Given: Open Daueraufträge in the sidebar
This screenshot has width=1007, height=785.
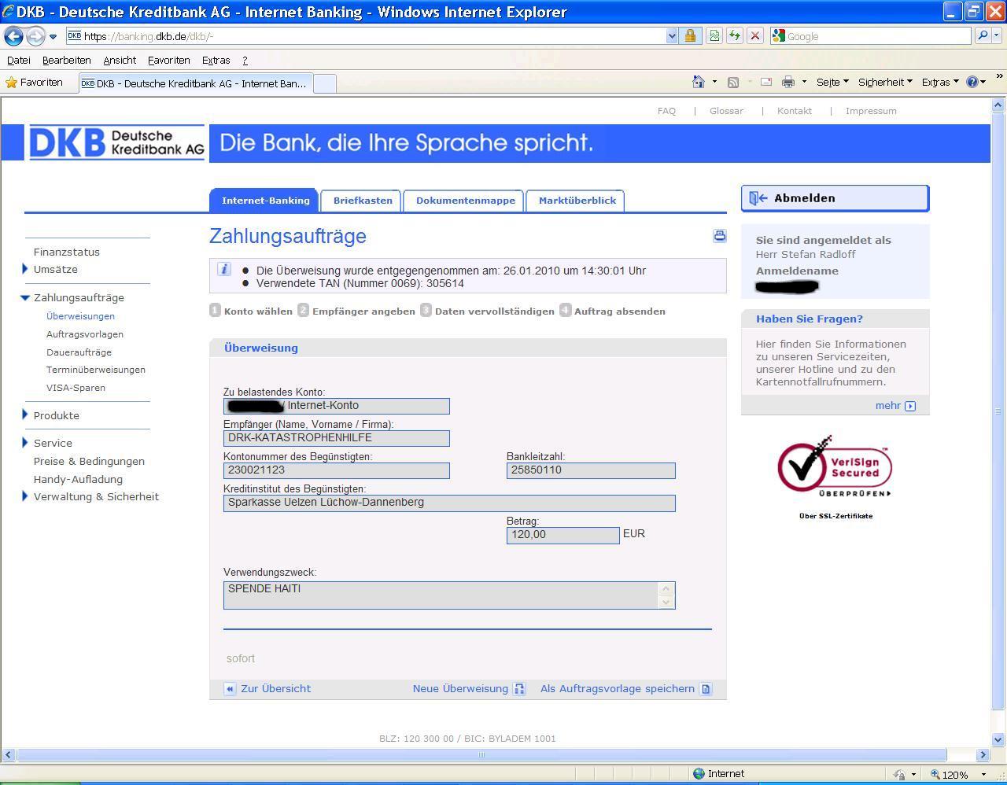Looking at the screenshot, I should tap(79, 352).
